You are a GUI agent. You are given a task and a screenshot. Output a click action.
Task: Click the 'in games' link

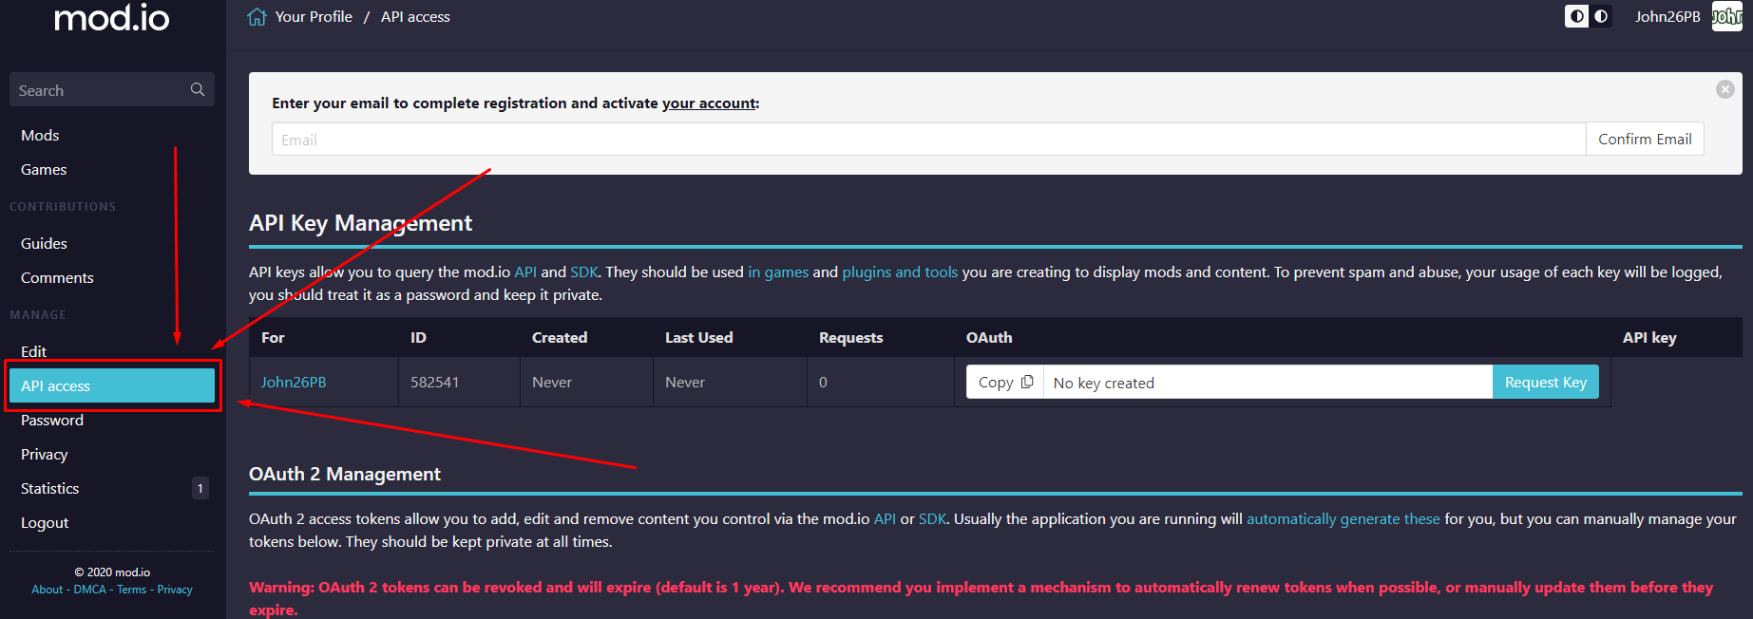point(778,272)
